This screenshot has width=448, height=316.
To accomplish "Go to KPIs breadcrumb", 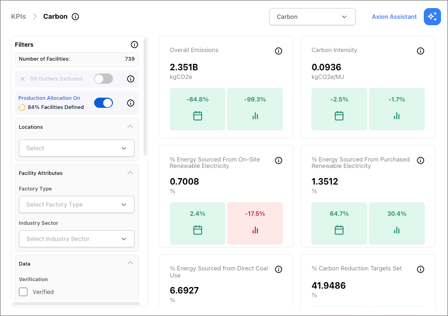I will pos(18,17).
